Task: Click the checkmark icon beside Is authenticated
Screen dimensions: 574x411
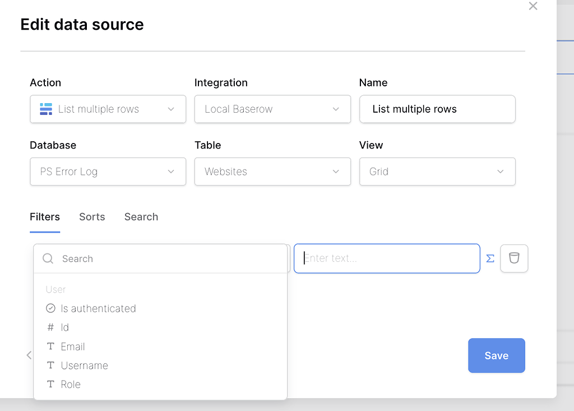Action: [50, 308]
